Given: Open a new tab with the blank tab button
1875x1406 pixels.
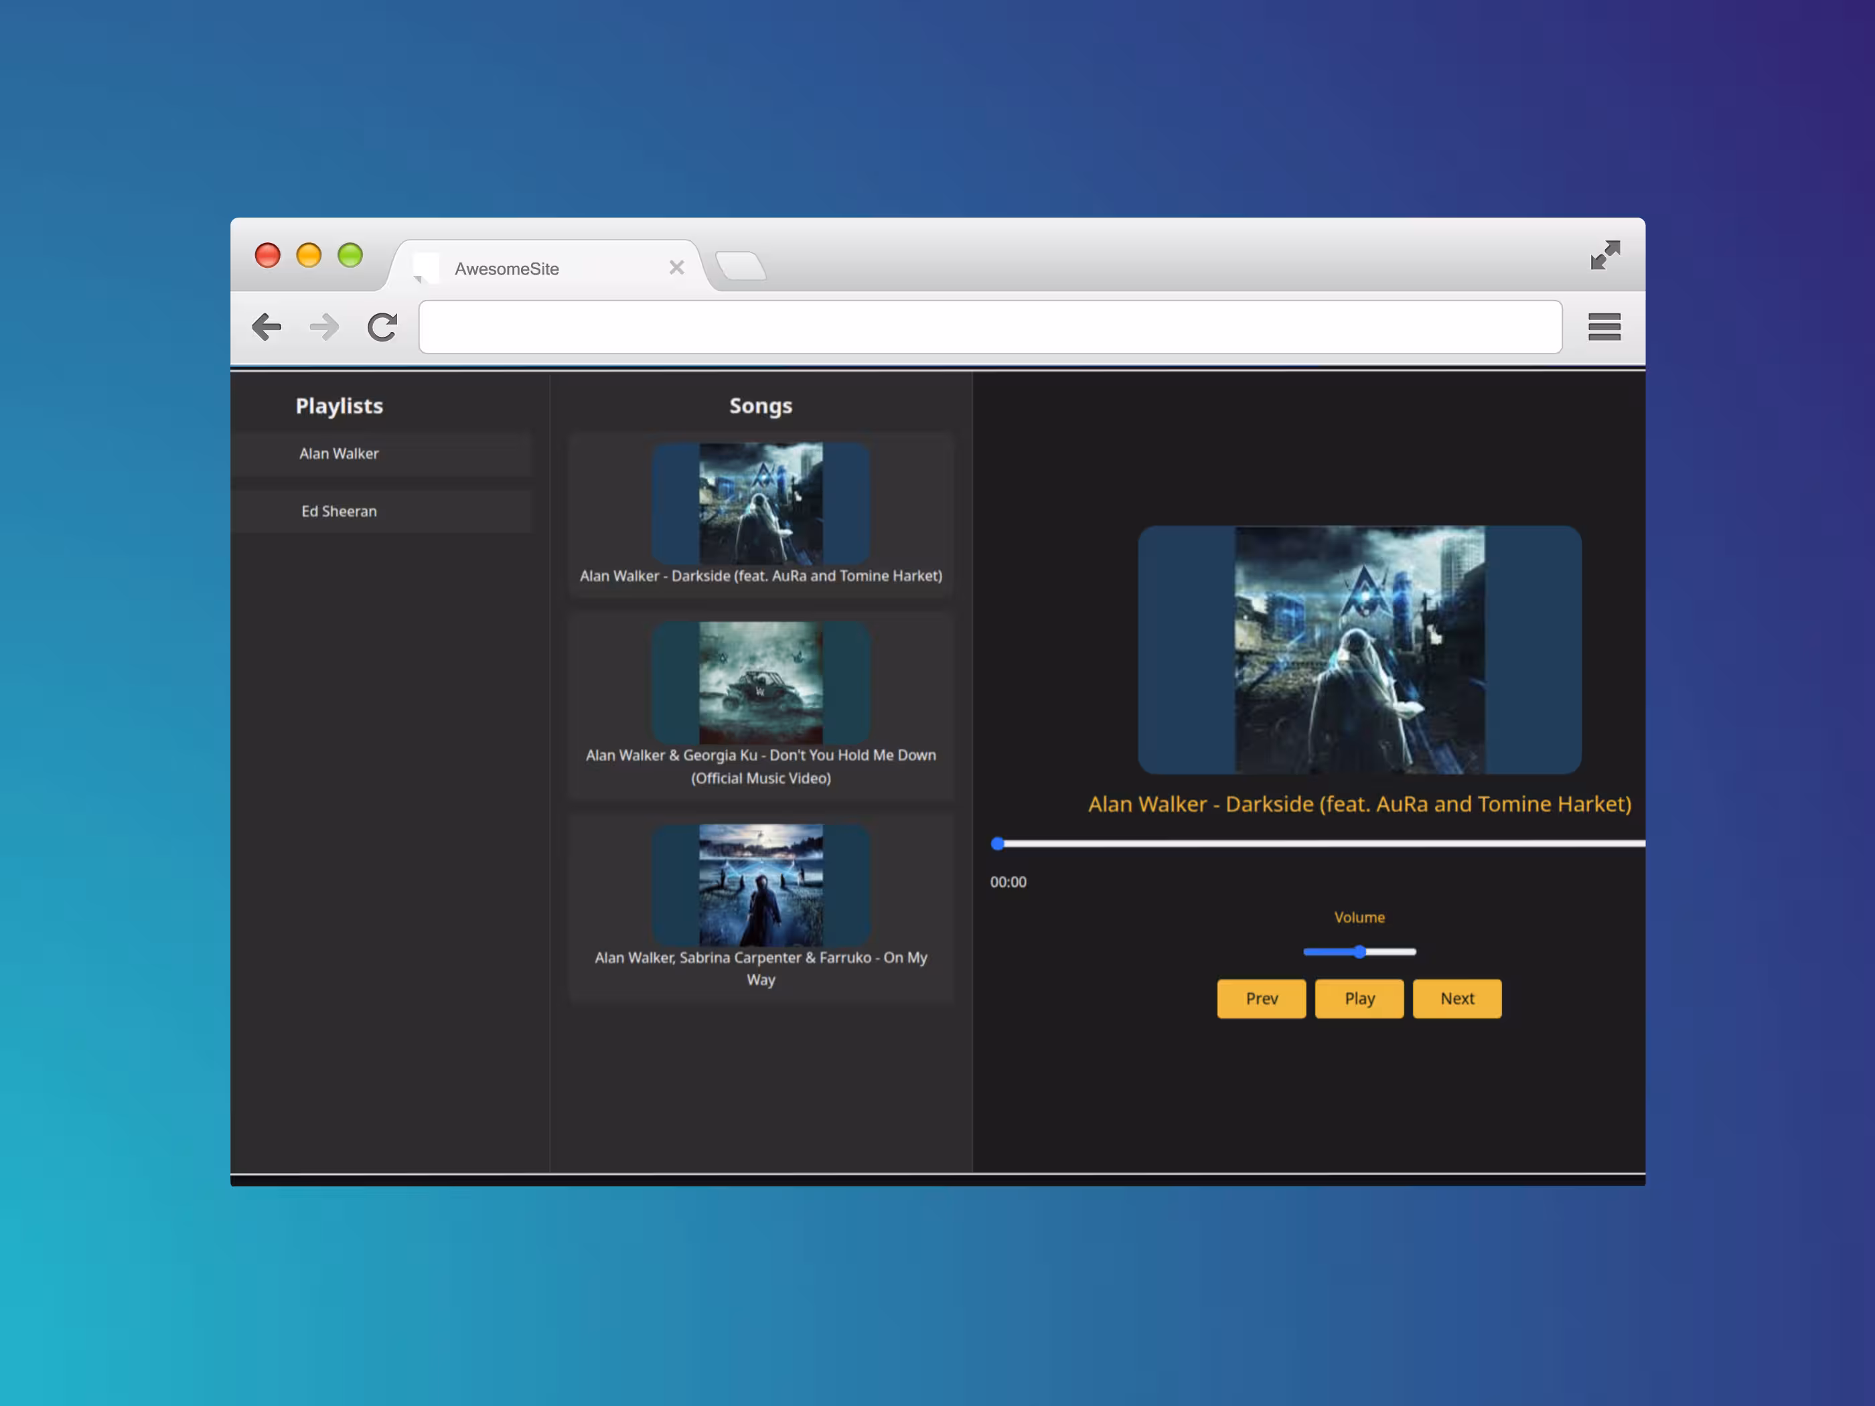Looking at the screenshot, I should coord(741,266).
